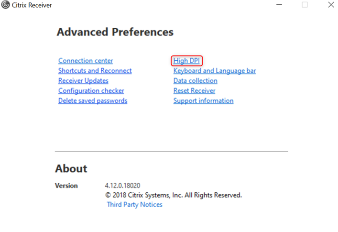Open Shortcuts and Reconnect settings
Screen dimensions: 338x232
coord(95,71)
